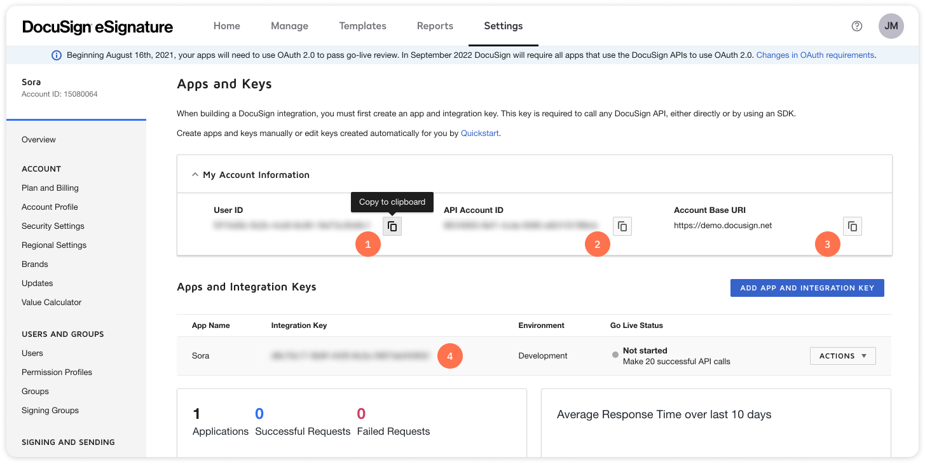Open Updates in the sidebar
This screenshot has height=464, width=925.
(x=38, y=283)
